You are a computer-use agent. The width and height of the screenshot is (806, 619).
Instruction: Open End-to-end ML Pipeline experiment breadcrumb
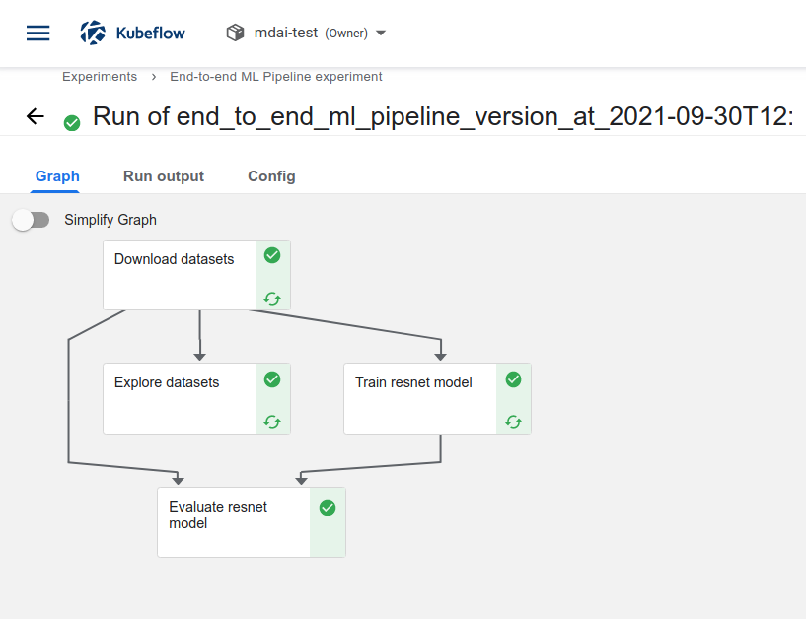276,76
